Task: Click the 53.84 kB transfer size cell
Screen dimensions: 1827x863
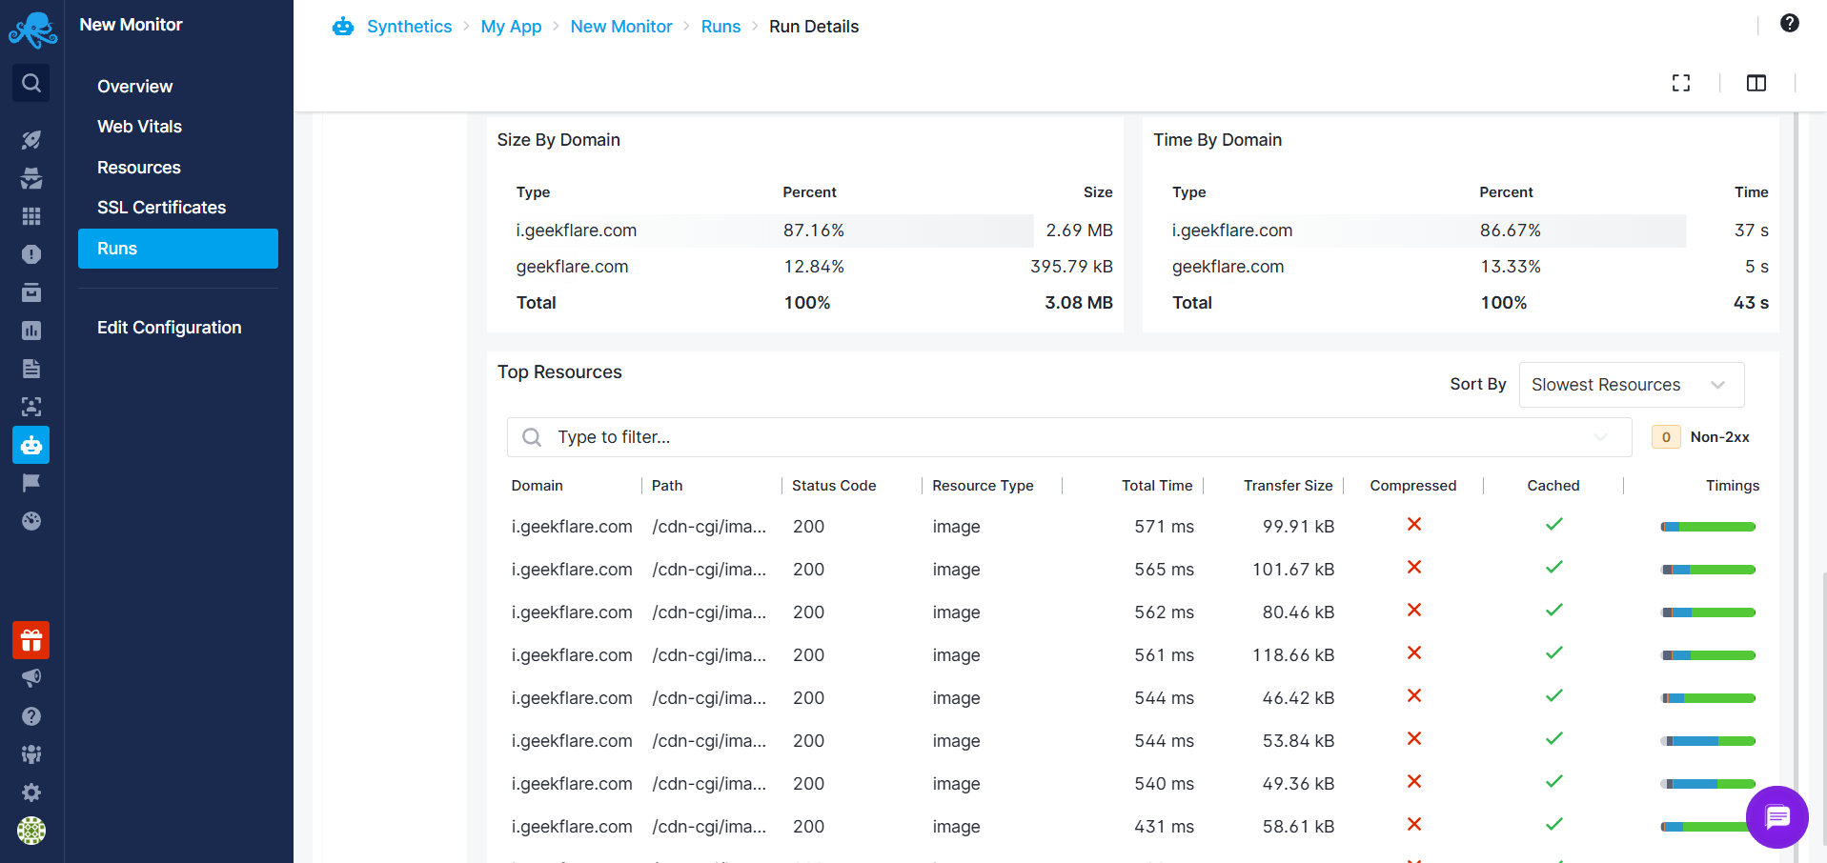Action: tap(1298, 741)
